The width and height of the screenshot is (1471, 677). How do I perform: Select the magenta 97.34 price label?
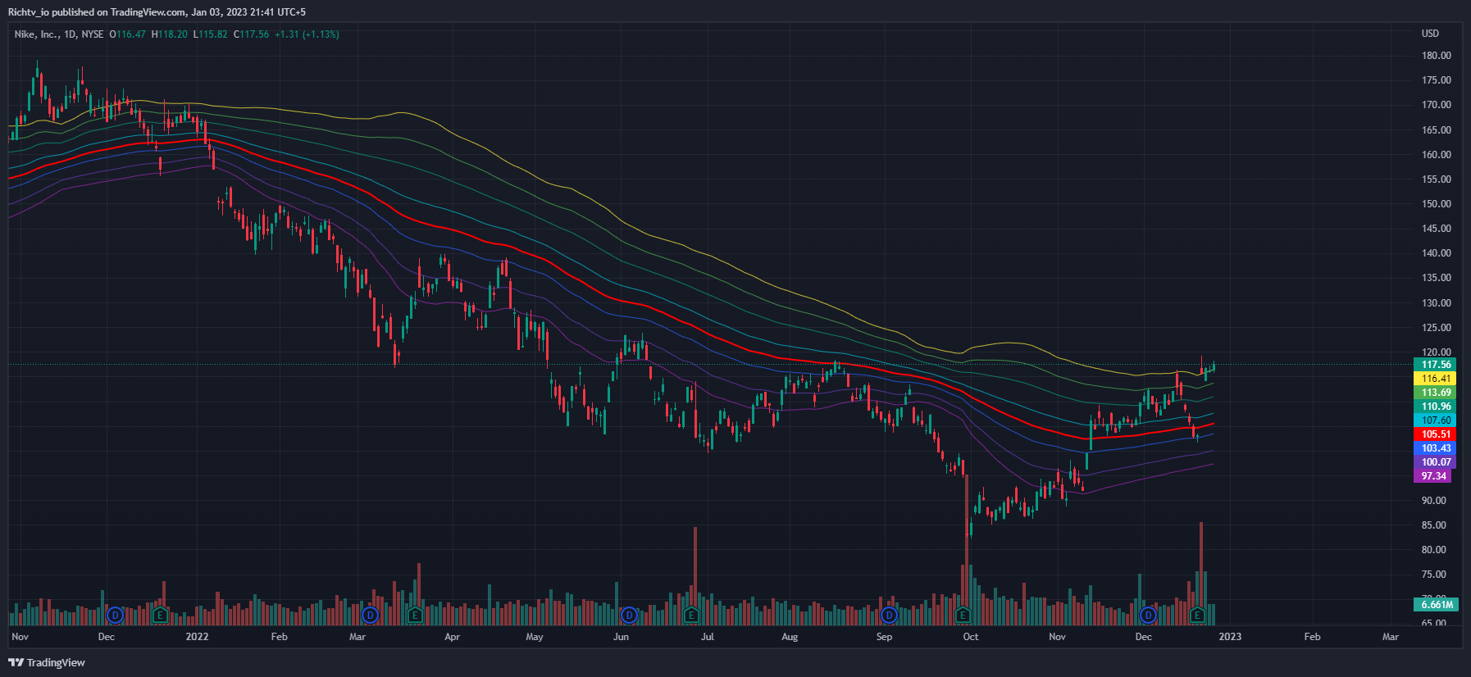click(1433, 476)
